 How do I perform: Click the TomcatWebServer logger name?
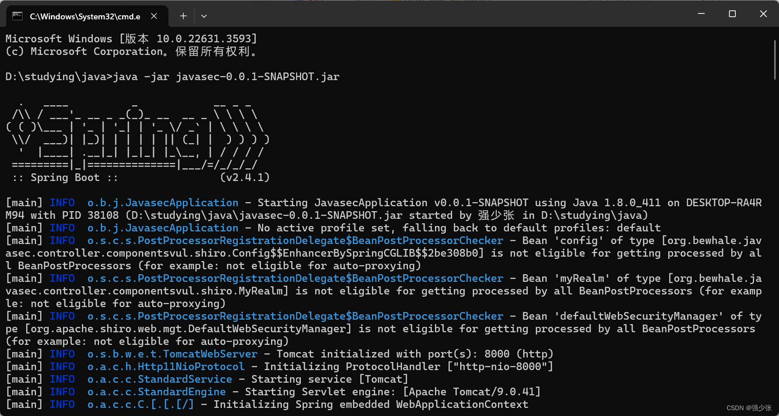[172, 354]
